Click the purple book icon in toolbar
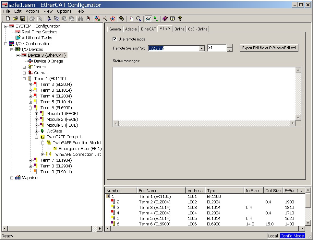 [165, 19]
